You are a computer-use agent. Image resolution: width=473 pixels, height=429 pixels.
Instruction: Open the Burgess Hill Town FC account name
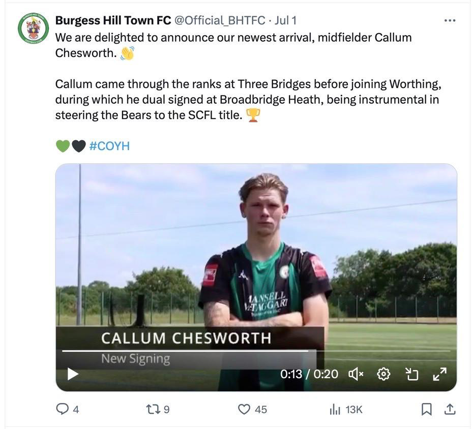pos(113,20)
